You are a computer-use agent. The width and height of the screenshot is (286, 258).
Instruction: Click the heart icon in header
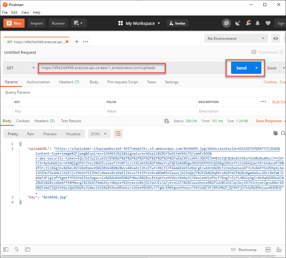tap(268, 23)
